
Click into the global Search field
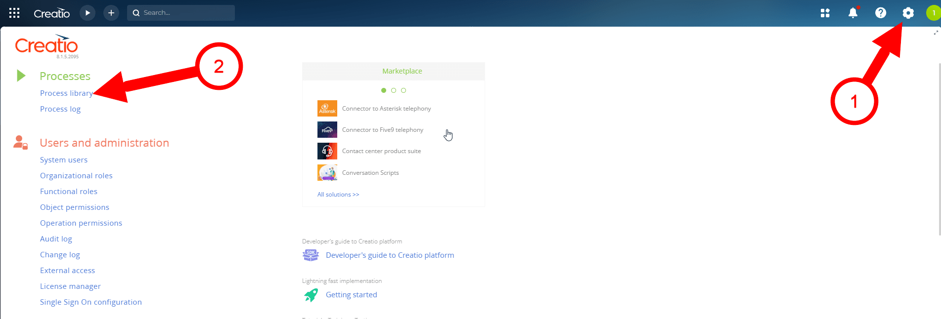[181, 13]
